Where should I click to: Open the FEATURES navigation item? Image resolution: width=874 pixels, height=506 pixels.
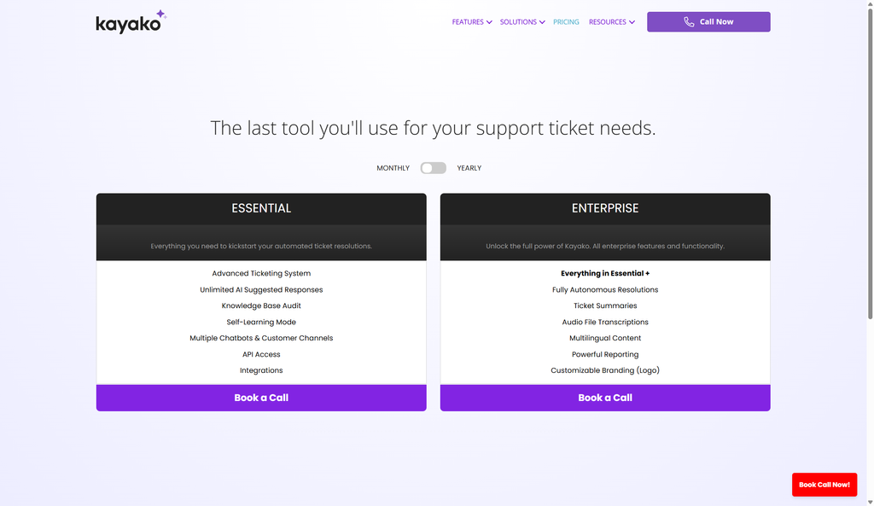(x=468, y=22)
